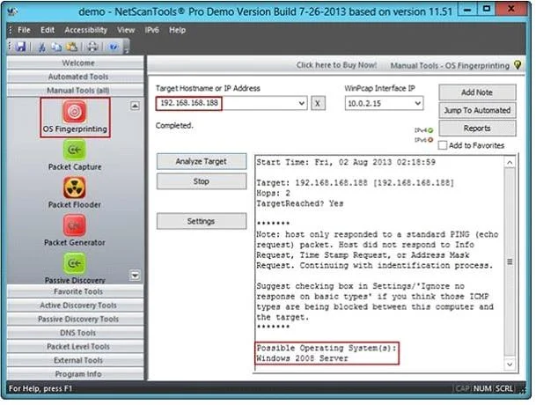Open the Settings button
This screenshot has height=405, width=536.
(x=202, y=221)
